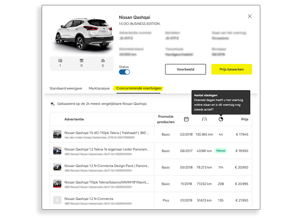Click the video count icon under the car image

point(82,60)
